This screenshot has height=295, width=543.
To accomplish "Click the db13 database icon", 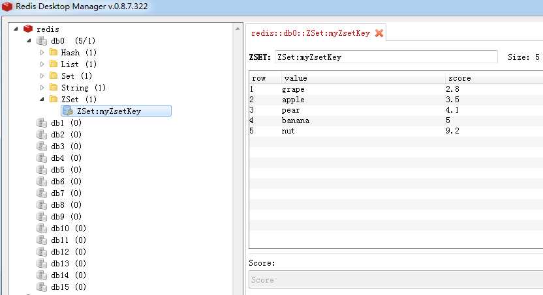I will (42, 264).
